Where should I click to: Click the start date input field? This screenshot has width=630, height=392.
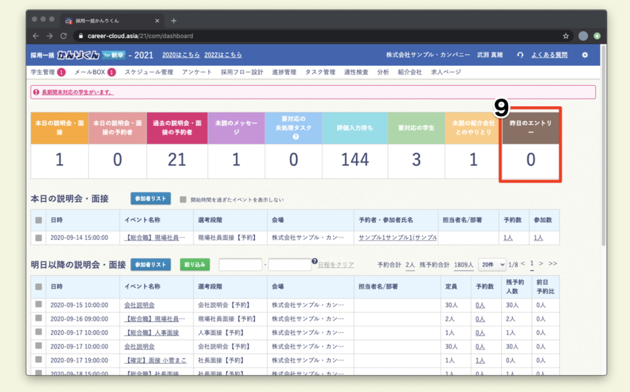coord(240,265)
